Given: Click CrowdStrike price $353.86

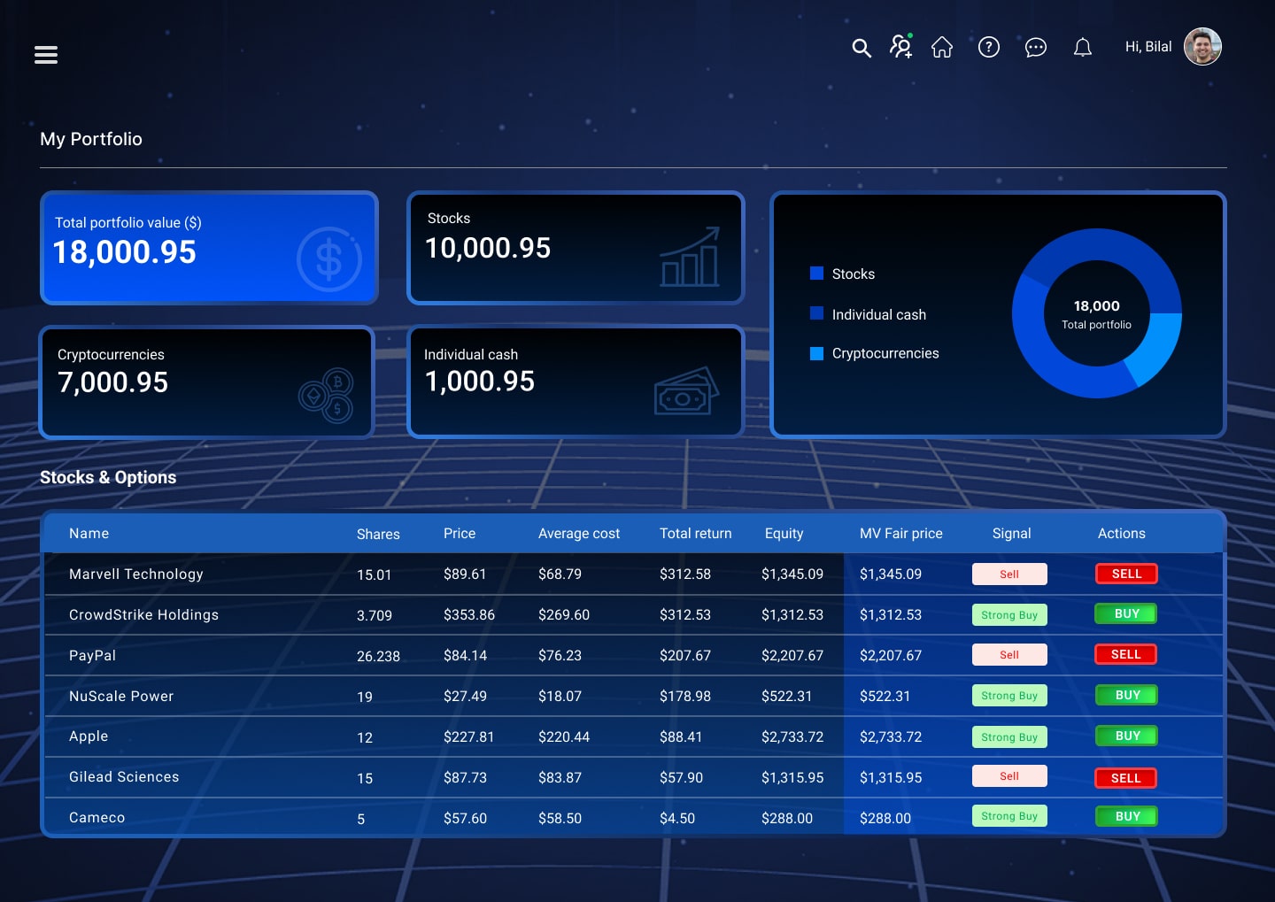Looking at the screenshot, I should (469, 615).
